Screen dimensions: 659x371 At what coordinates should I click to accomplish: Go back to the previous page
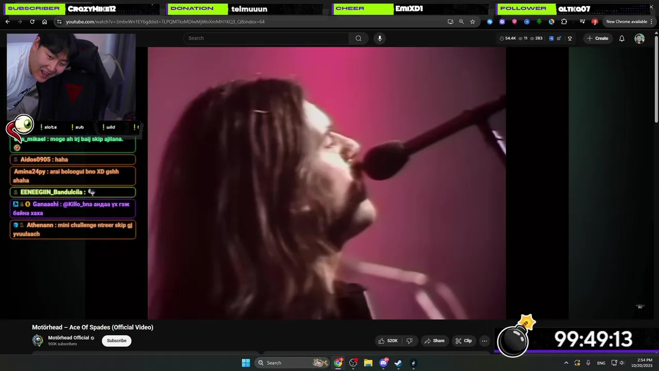(7, 22)
